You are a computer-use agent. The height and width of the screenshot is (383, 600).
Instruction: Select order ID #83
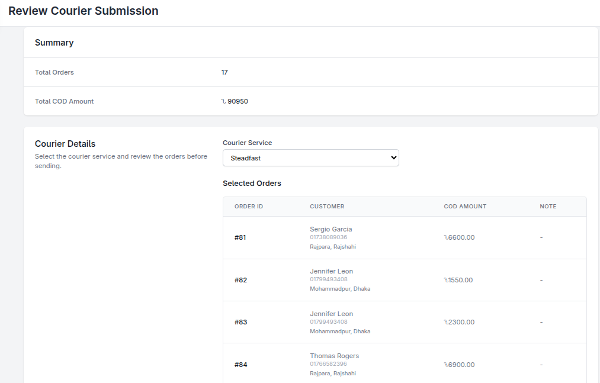click(240, 322)
